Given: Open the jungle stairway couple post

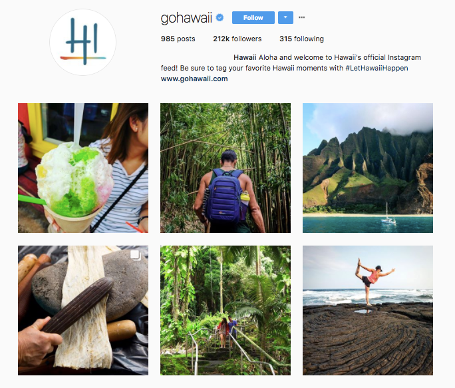Looking at the screenshot, I should [x=226, y=310].
